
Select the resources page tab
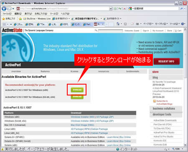[104, 72]
